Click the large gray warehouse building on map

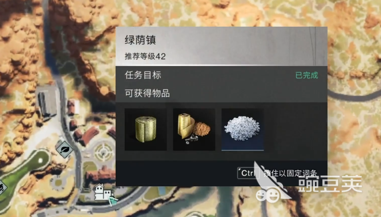click(x=48, y=101)
